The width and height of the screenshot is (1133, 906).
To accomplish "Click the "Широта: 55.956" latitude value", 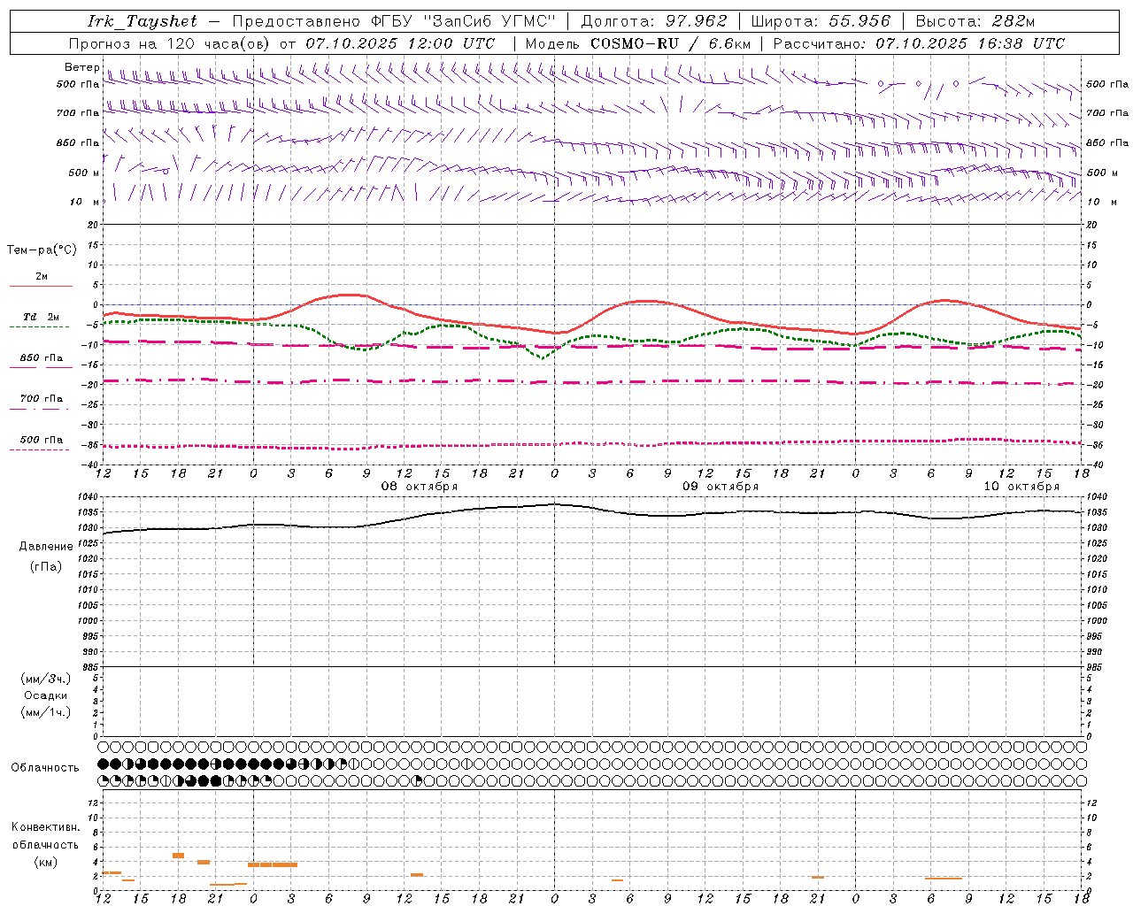I will pos(821,21).
